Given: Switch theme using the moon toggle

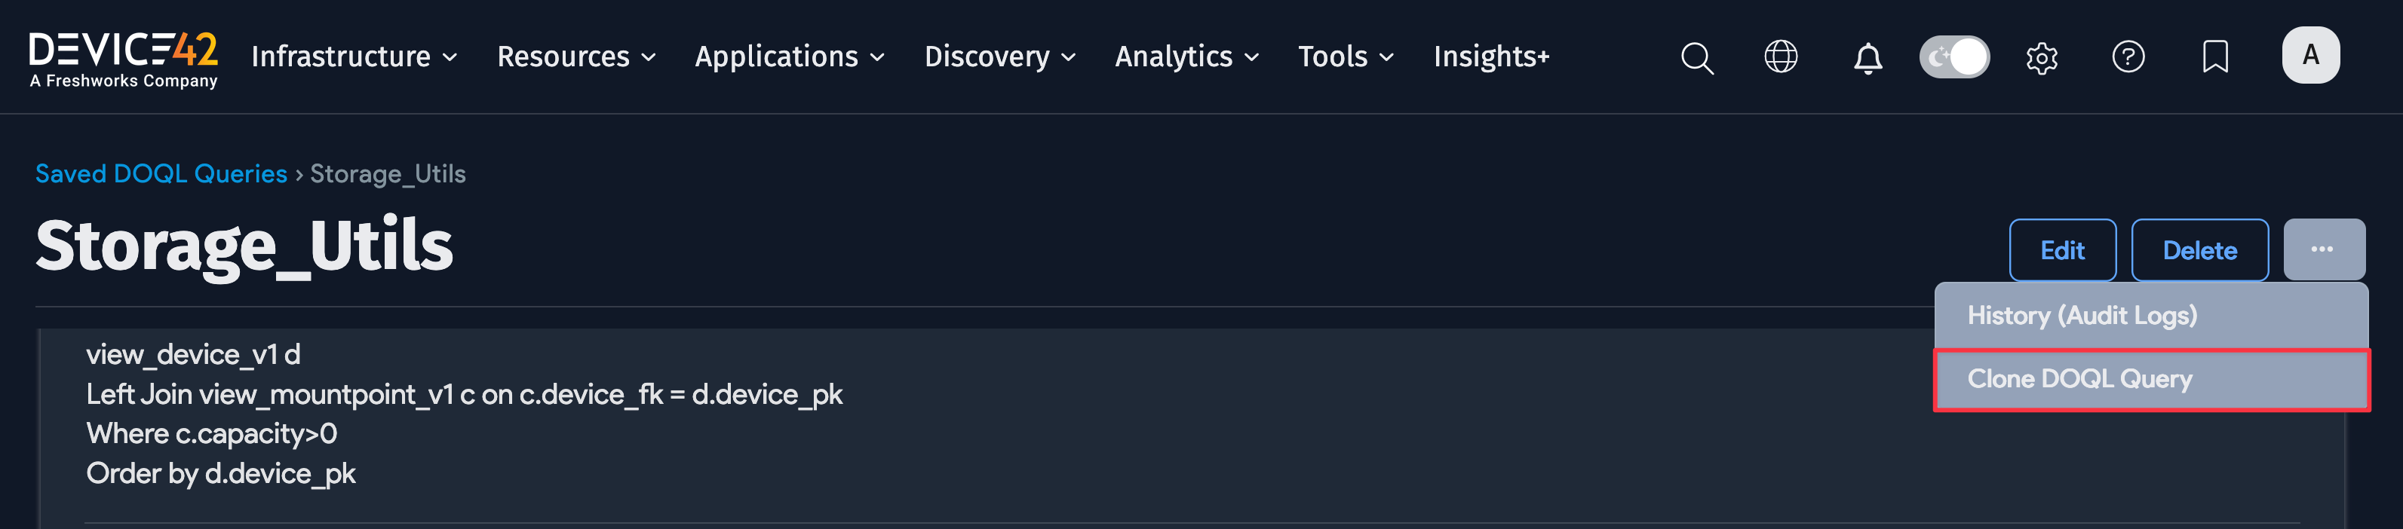Looking at the screenshot, I should pos(1954,56).
